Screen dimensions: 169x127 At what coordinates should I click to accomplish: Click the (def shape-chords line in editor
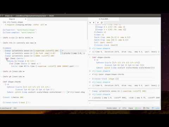point(12,82)
